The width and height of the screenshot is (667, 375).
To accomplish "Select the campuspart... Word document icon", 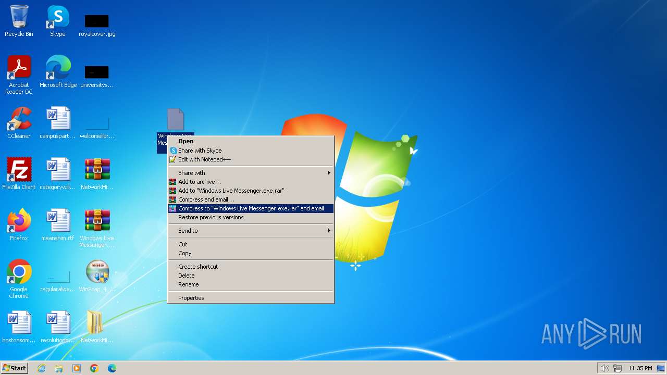I will [58, 123].
